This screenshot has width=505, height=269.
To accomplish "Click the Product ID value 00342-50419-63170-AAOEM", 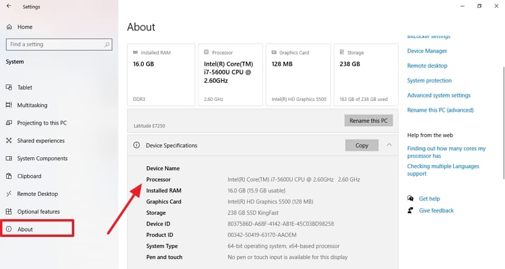I will click(x=262, y=235).
